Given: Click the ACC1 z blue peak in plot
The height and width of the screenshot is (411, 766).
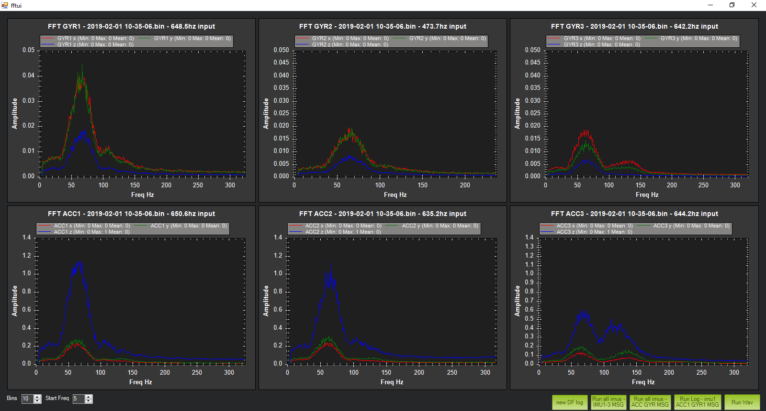Looking at the screenshot, I should pos(78,268).
